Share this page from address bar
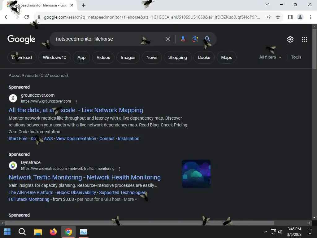The image size is (317, 238). [268, 17]
